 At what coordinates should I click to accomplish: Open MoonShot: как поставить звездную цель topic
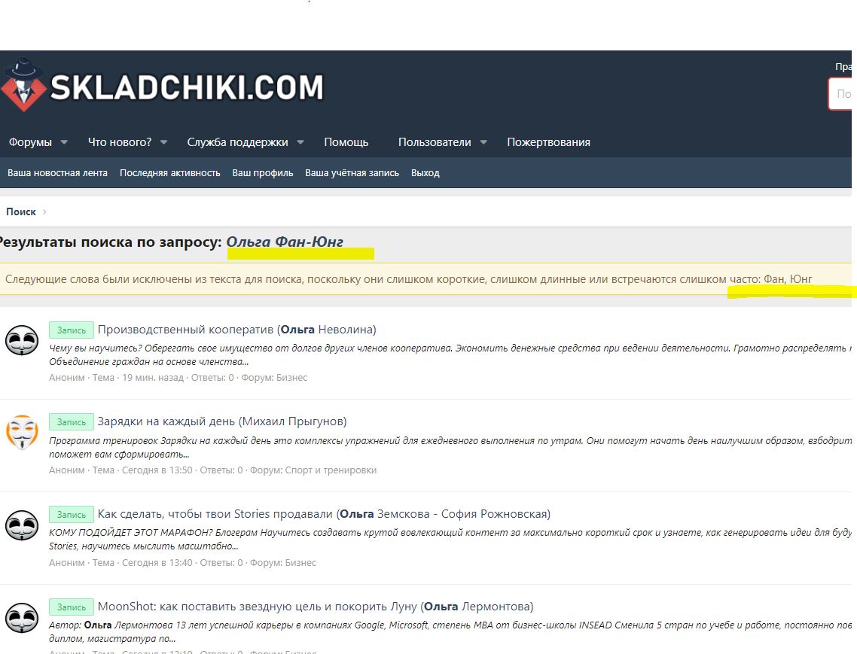(316, 607)
